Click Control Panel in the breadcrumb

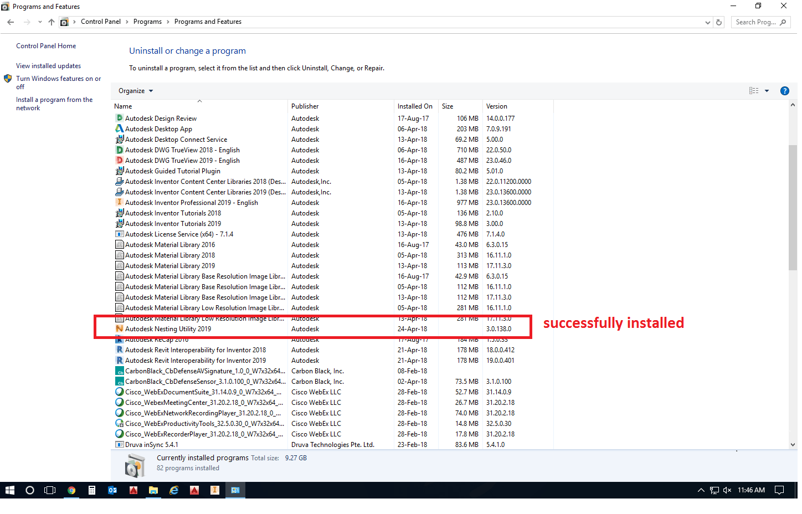(100, 22)
